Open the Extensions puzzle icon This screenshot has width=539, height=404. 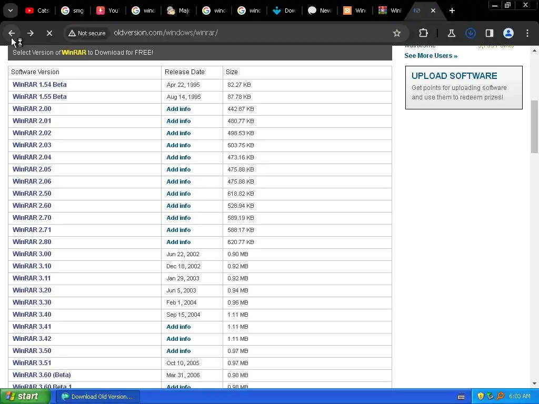[x=424, y=33]
